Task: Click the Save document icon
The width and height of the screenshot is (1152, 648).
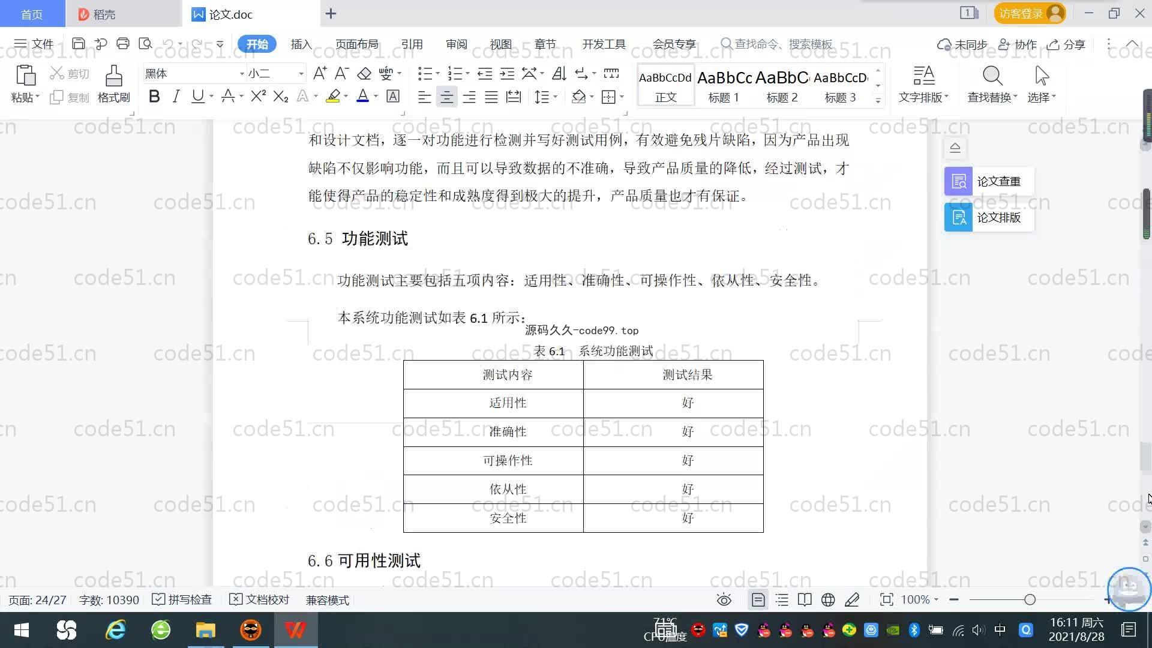Action: (x=79, y=44)
